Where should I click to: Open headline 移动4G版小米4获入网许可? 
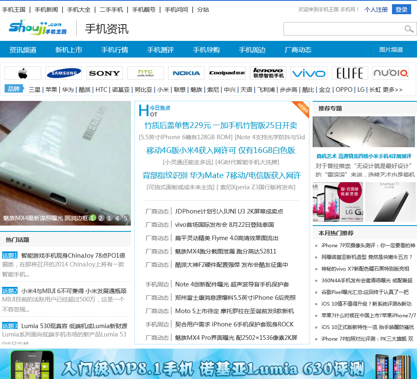coord(221,150)
